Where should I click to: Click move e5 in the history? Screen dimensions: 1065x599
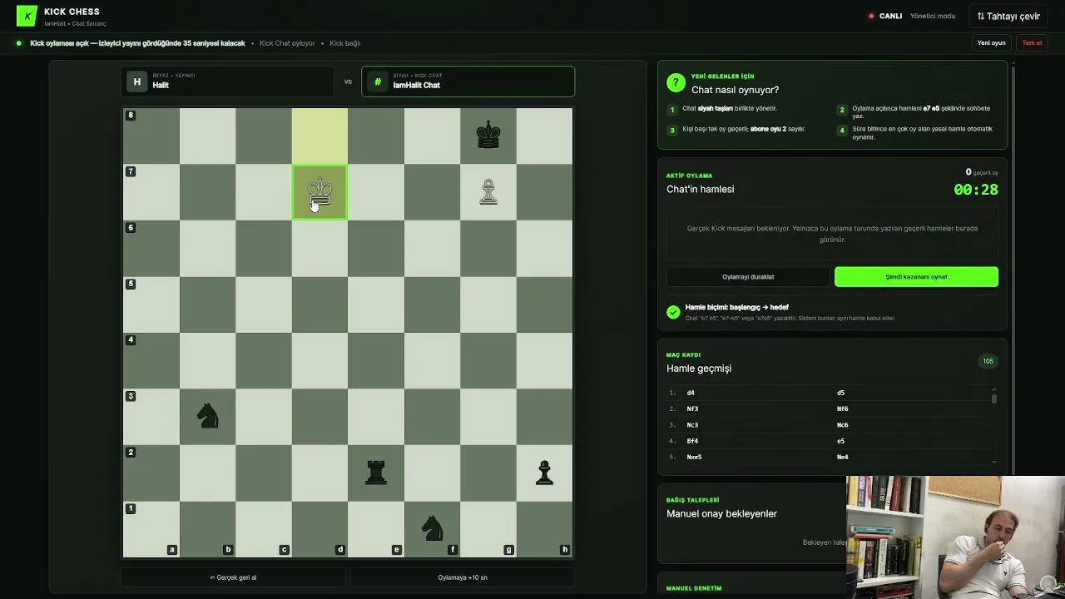click(840, 441)
